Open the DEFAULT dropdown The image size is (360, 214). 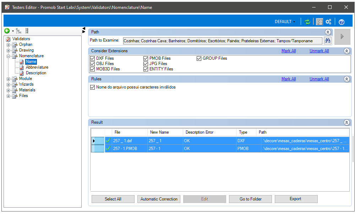(285, 22)
